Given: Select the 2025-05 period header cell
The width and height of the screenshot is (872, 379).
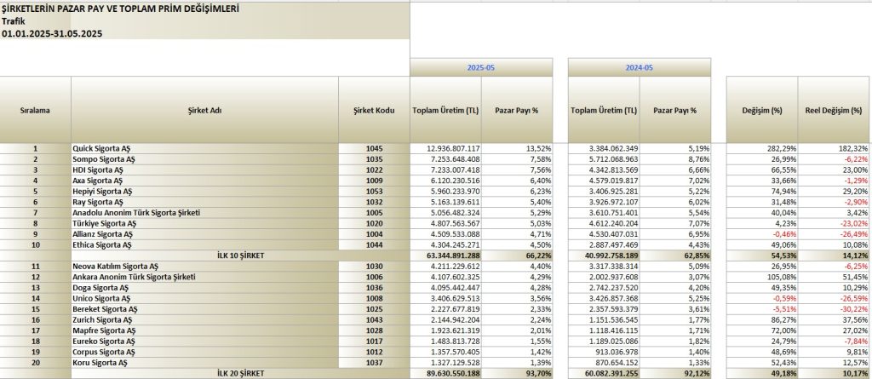Looking at the screenshot, I should (x=481, y=67).
